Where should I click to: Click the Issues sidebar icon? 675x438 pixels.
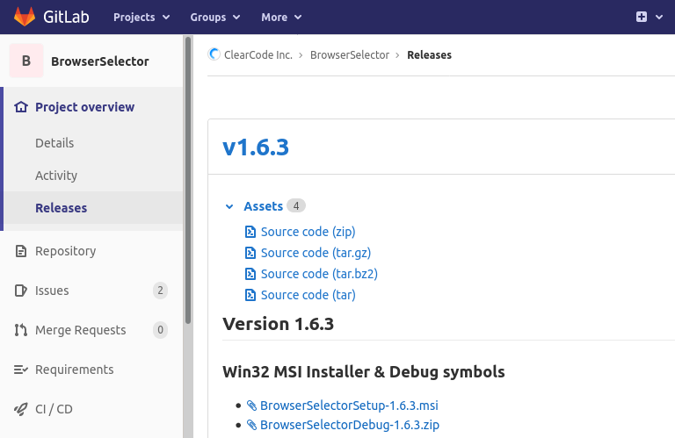(21, 291)
